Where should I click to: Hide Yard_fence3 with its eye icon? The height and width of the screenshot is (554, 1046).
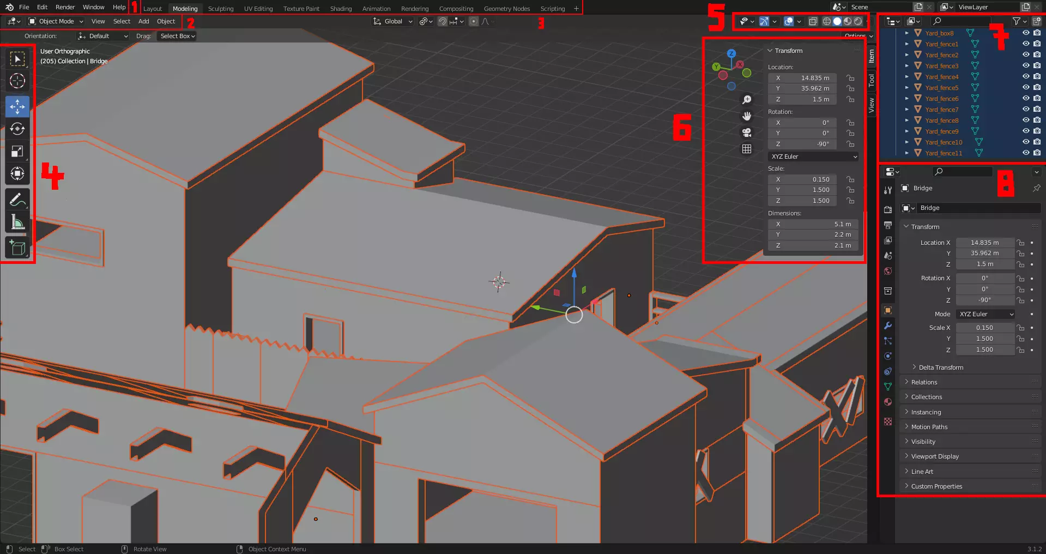pos(1026,65)
